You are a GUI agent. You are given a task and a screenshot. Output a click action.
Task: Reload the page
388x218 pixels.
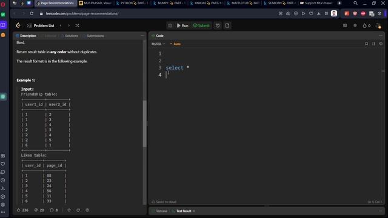point(32,13)
